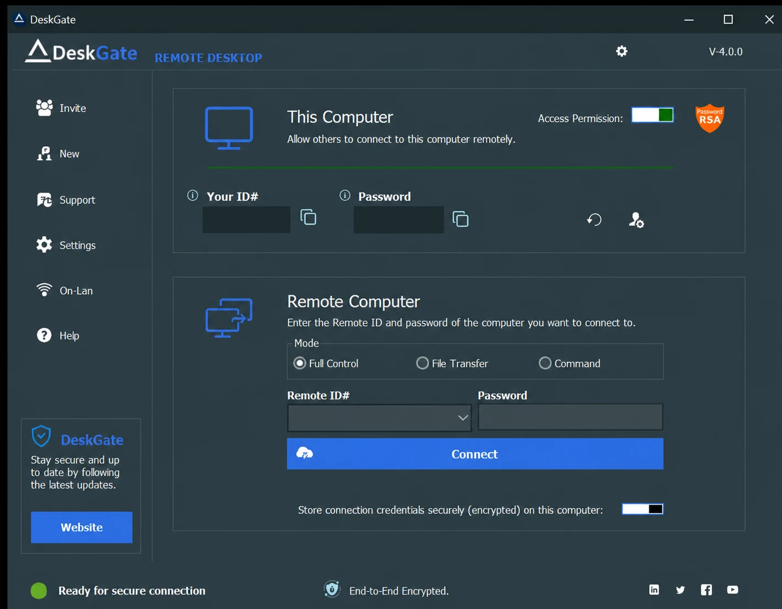Open Settings in the sidebar

pyautogui.click(x=66, y=245)
